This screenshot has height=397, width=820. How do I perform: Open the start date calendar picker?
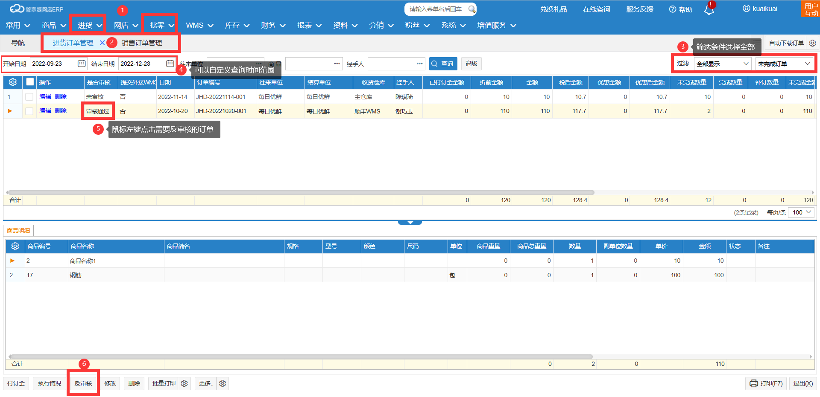(82, 64)
